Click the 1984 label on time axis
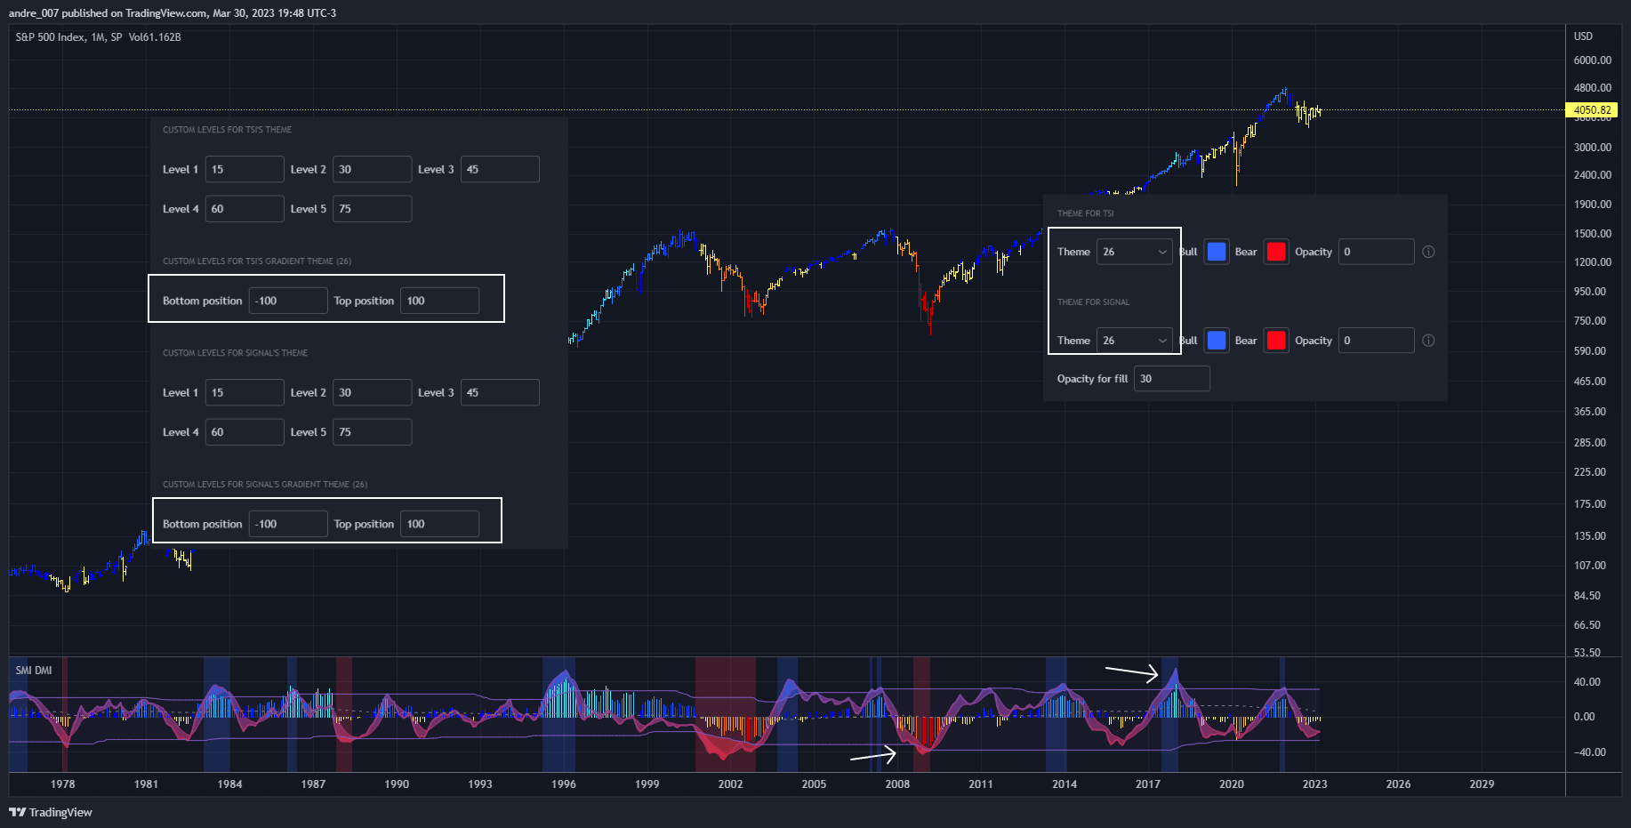 [x=229, y=784]
